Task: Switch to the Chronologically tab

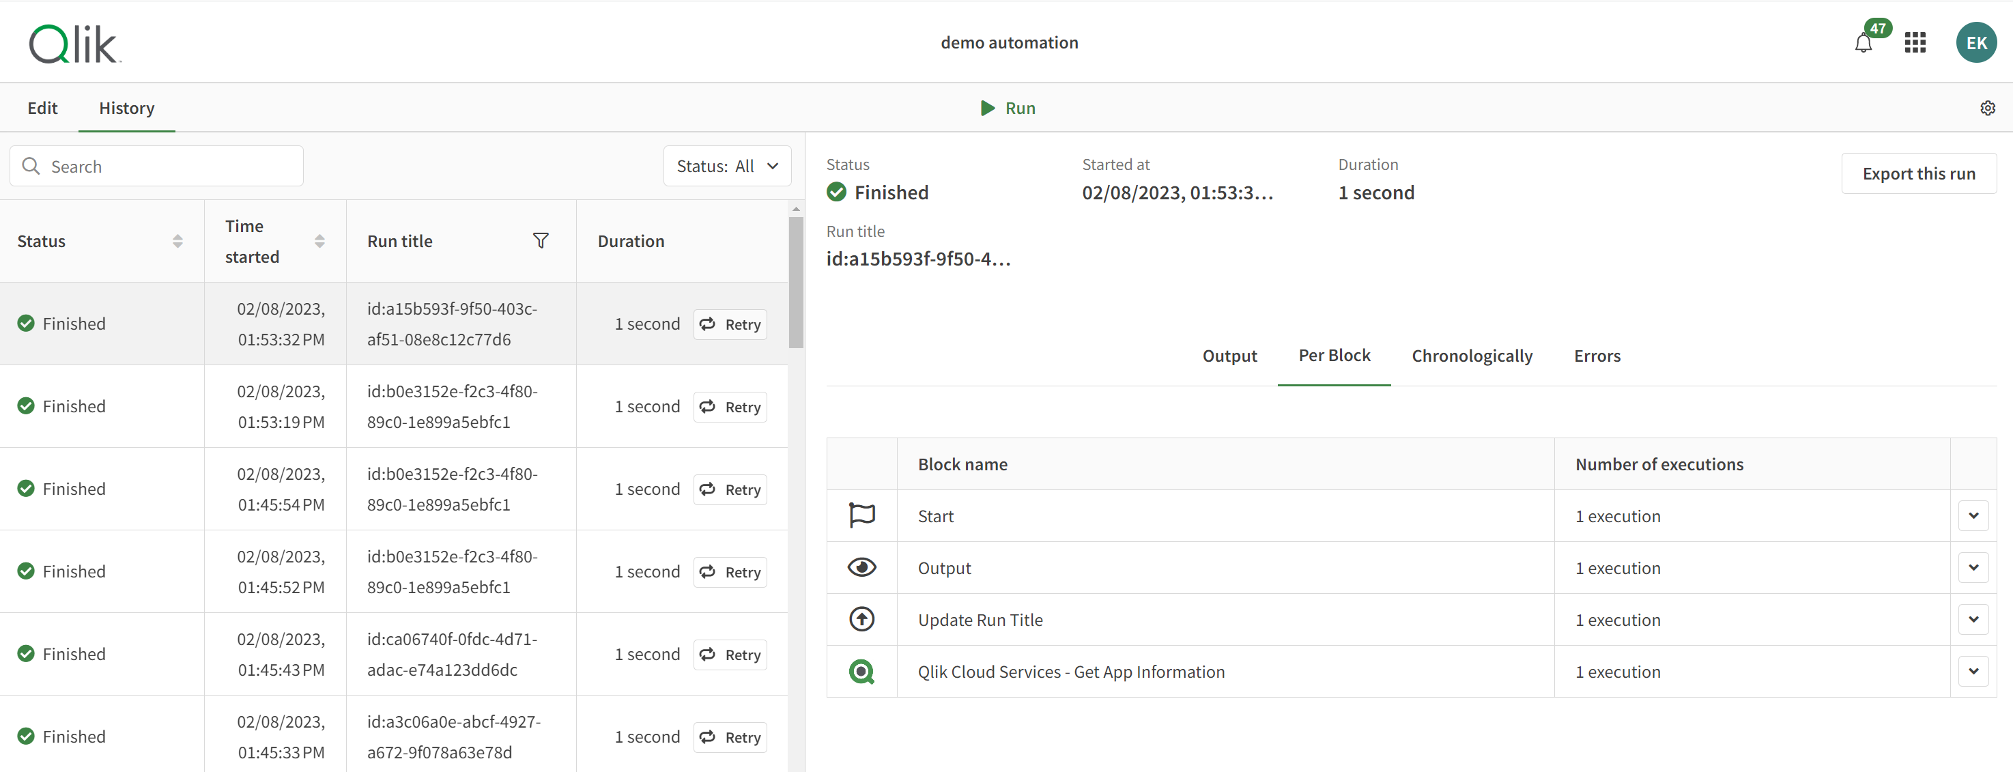Action: 1472,356
